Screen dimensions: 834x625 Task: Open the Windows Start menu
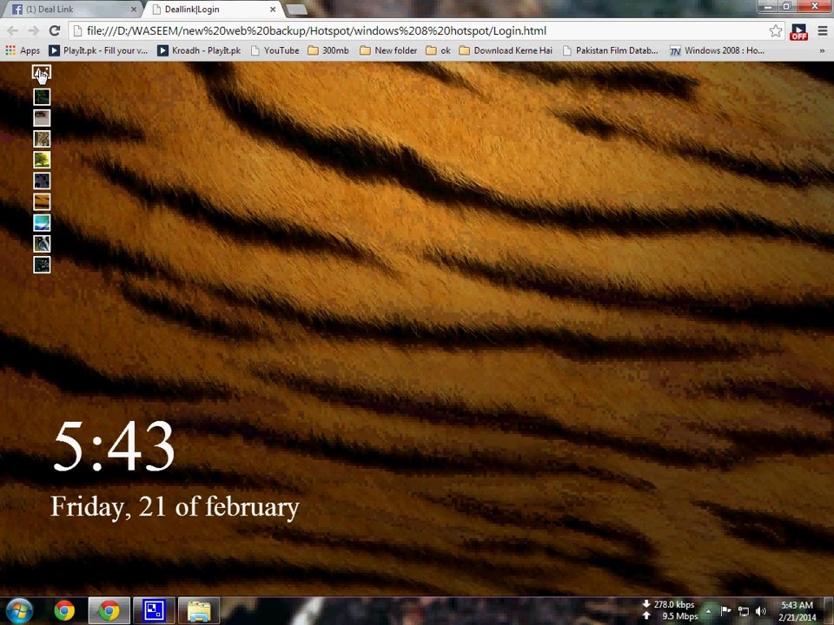(19, 610)
